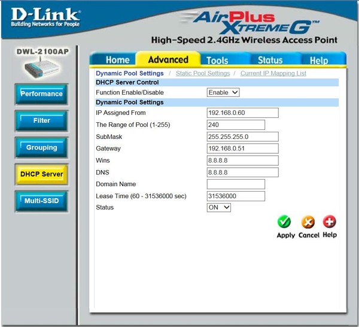
Task: Click the red Help plus icon
Action: click(330, 222)
